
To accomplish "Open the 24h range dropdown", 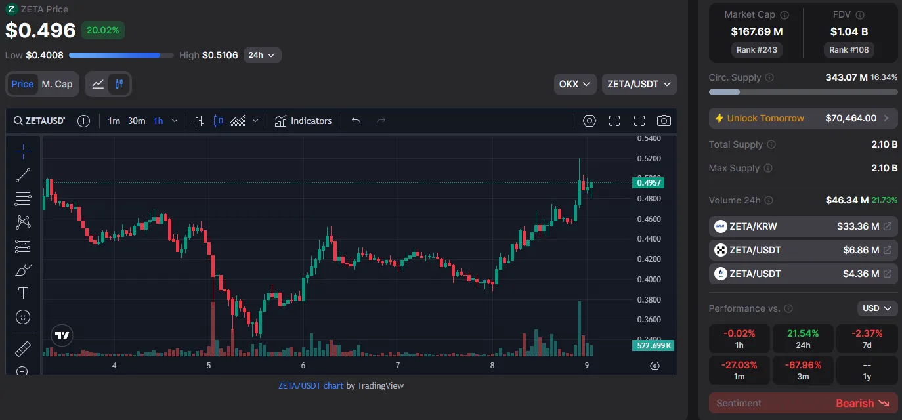I will [x=262, y=55].
